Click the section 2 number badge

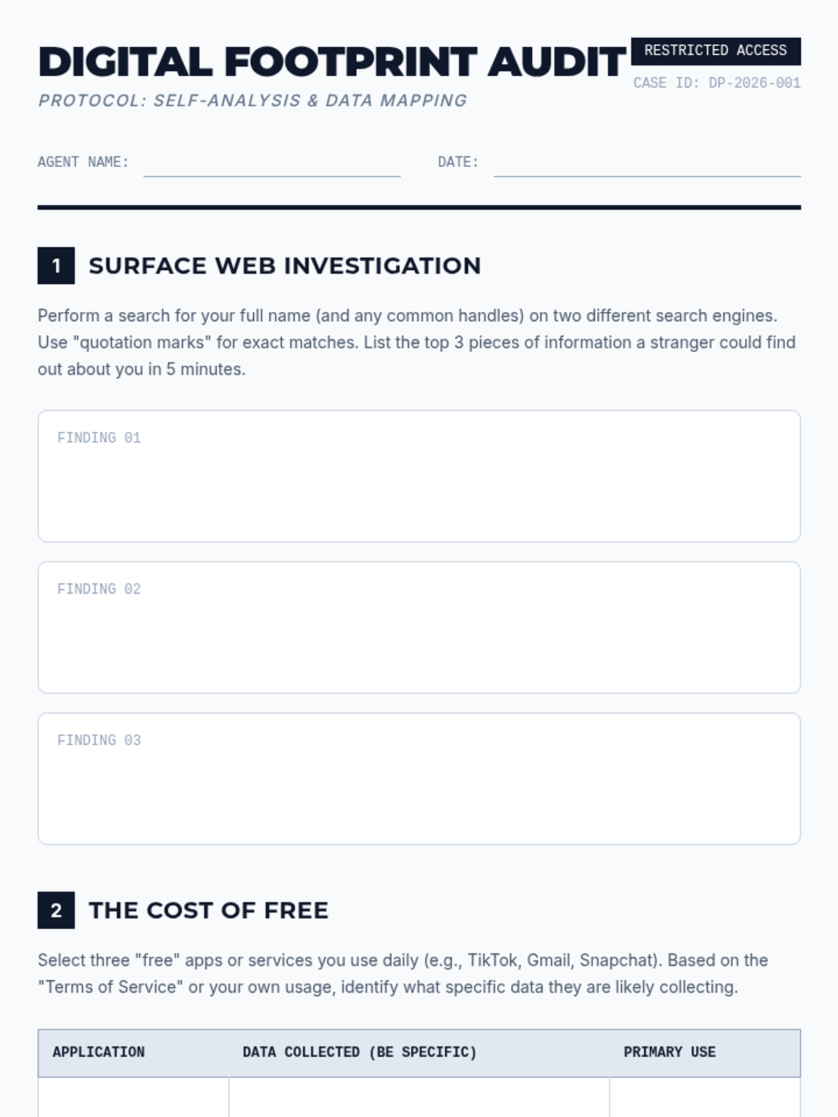56,910
